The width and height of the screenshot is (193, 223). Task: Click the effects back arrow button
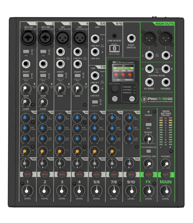click(x=115, y=99)
